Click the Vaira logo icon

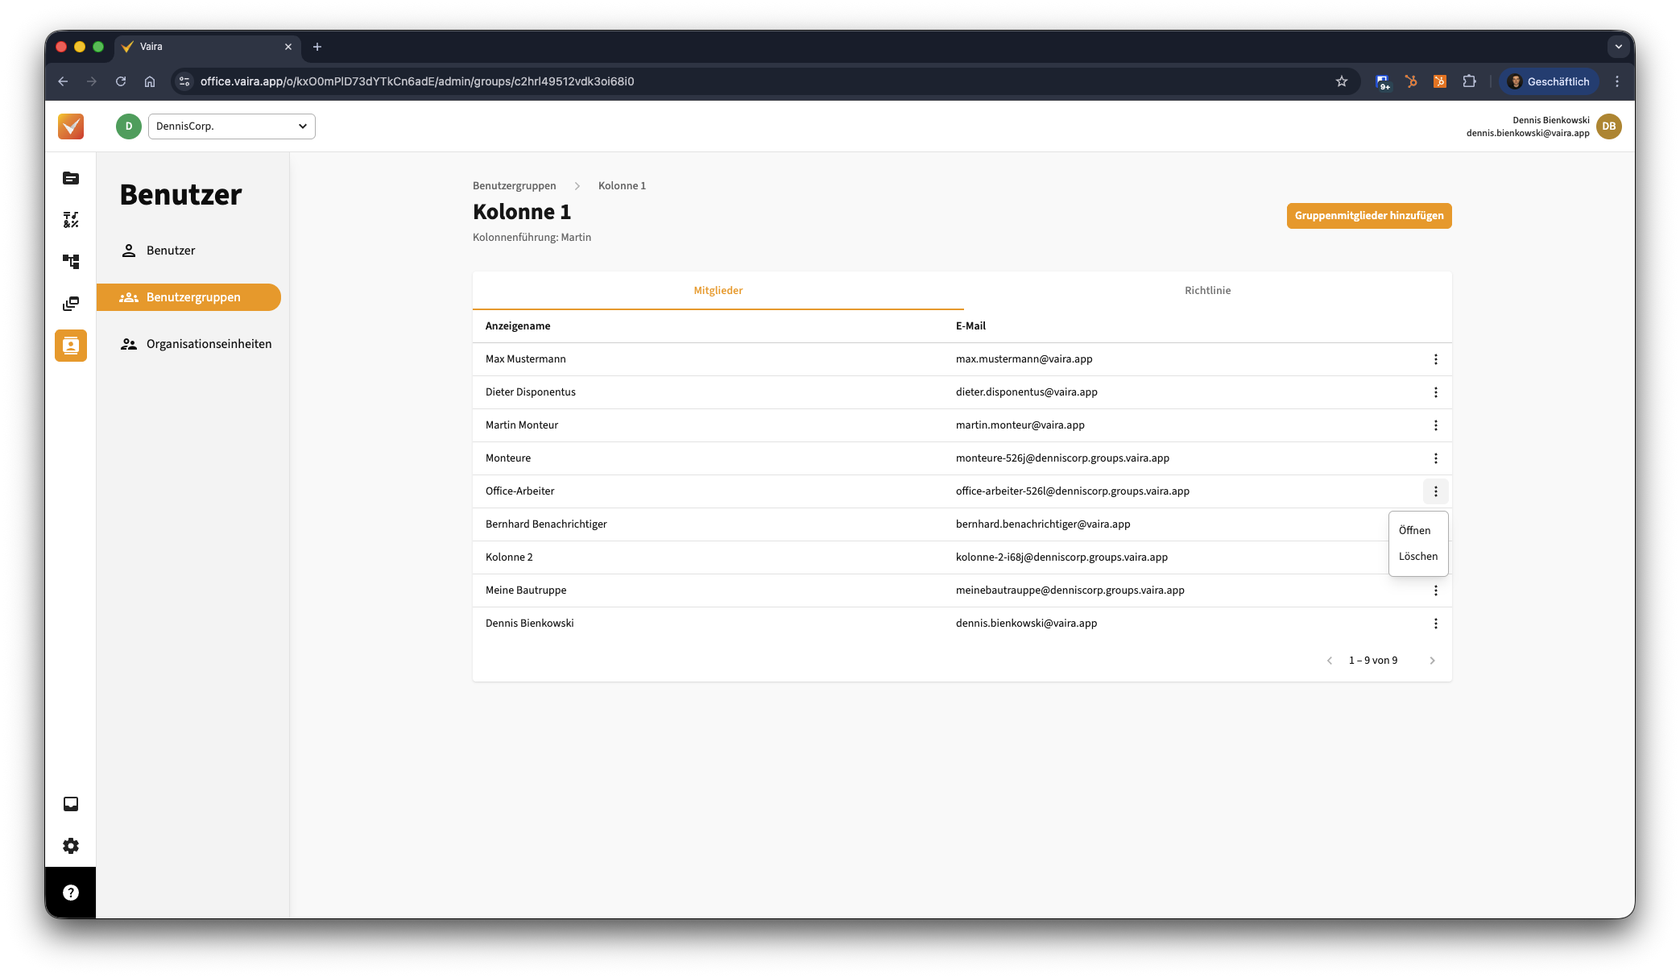pos(71,126)
